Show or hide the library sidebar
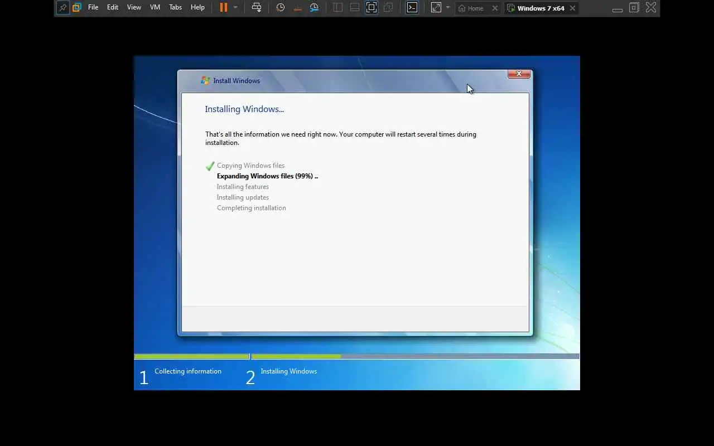The height and width of the screenshot is (446, 714). [338, 8]
